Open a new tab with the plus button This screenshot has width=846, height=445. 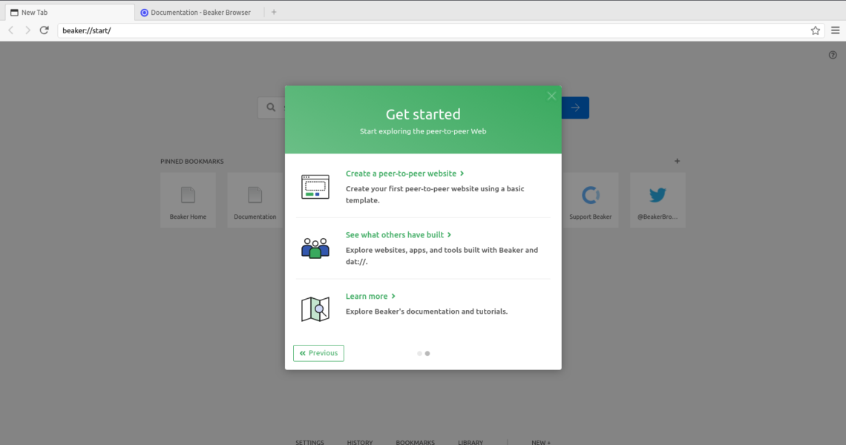click(274, 12)
